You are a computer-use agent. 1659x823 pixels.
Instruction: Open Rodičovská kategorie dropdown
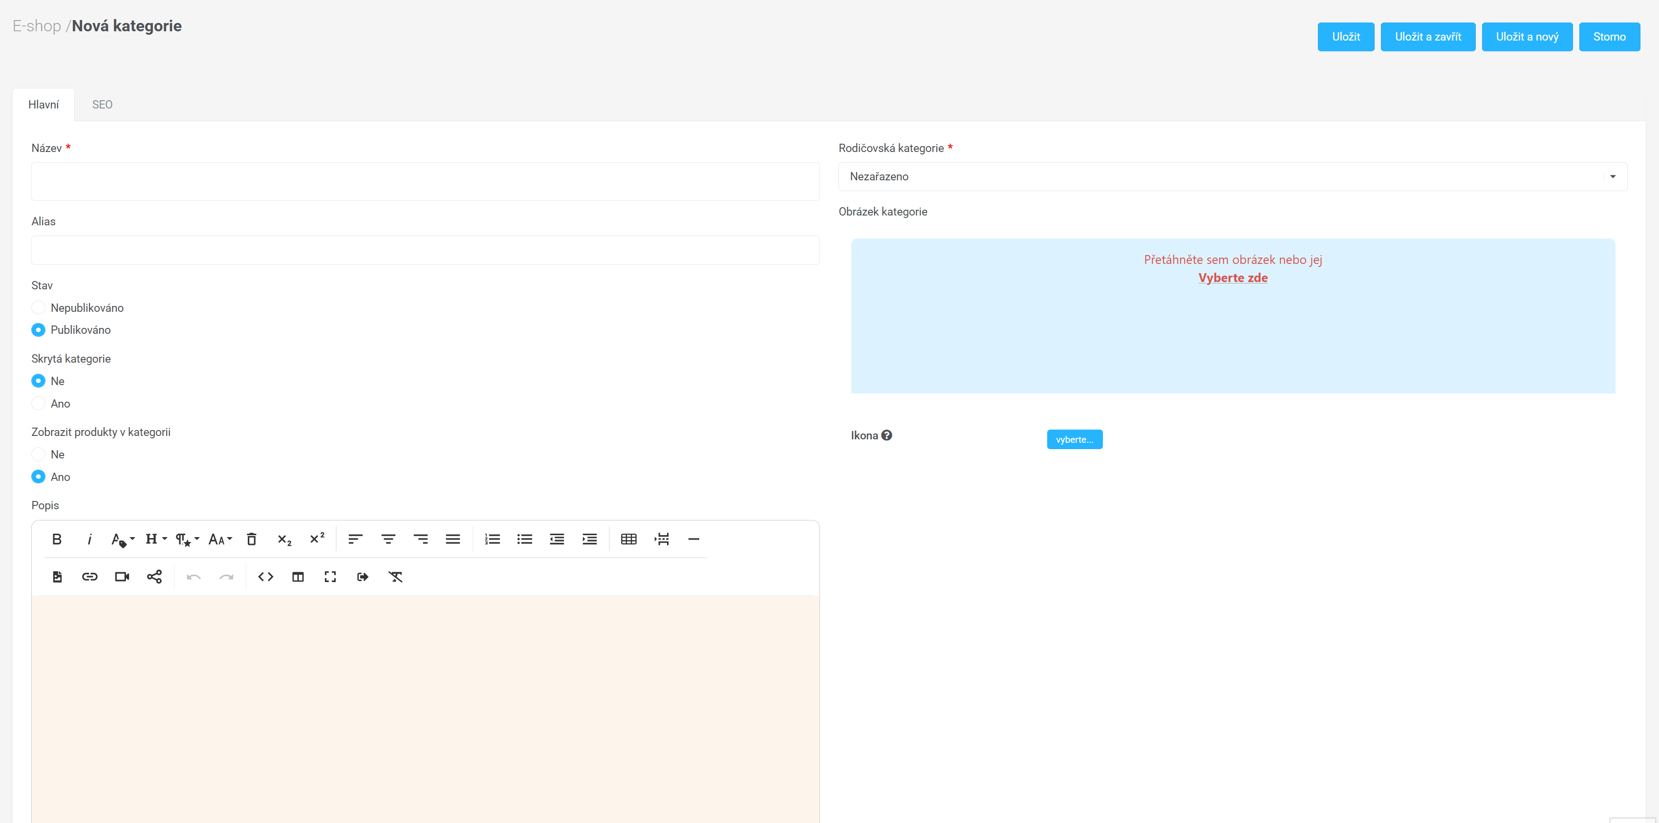pyautogui.click(x=1232, y=176)
